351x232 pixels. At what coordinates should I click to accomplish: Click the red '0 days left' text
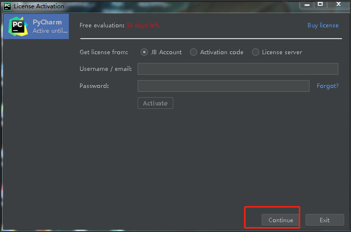(145, 25)
